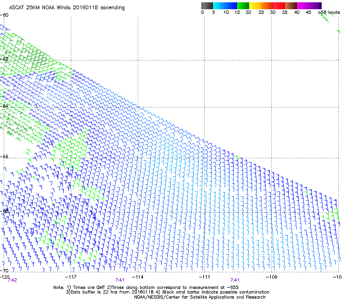Click the 'Times are GMT' note line
This screenshot has height=300, width=342.
tap(146, 288)
